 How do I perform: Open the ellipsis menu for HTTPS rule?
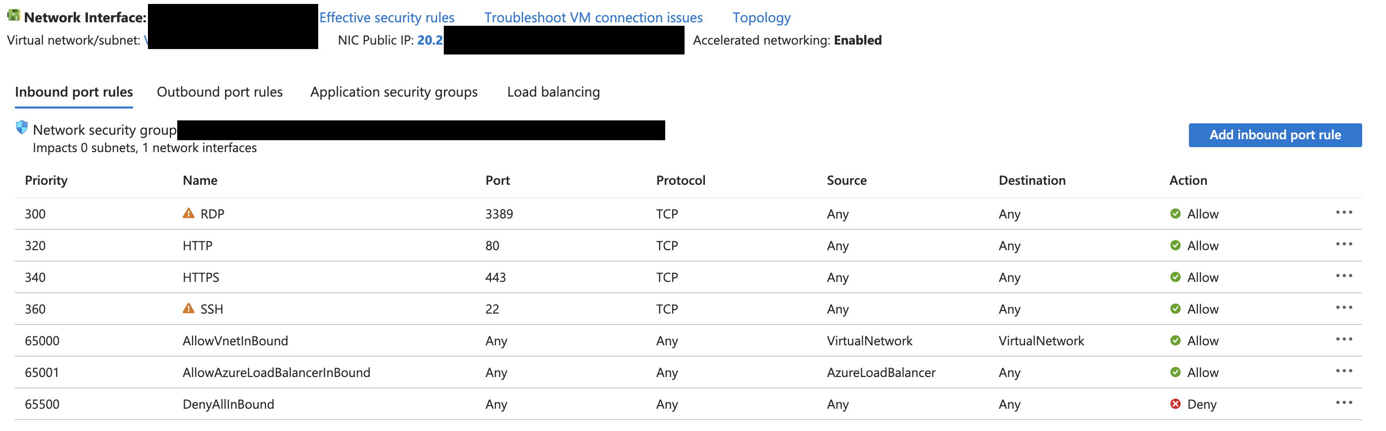click(1344, 275)
